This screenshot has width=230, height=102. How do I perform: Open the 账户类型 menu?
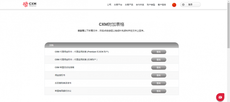(x=151, y=5)
